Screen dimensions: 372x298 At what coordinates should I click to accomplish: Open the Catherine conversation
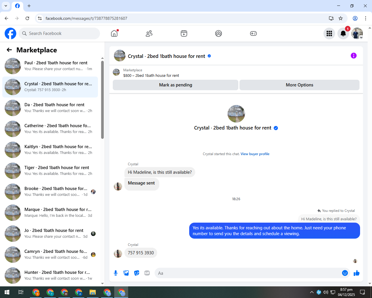click(50, 129)
